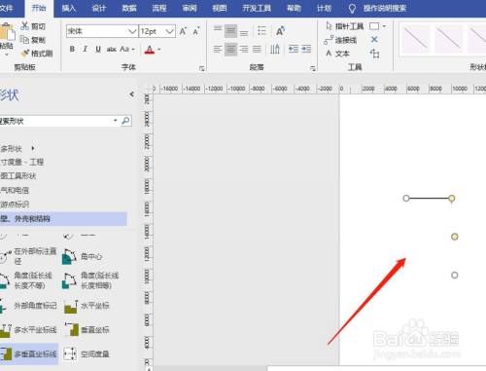Screen dimensions: 486x371
Task: Toggle Italic formatting (I)
Action: (x=86, y=49)
